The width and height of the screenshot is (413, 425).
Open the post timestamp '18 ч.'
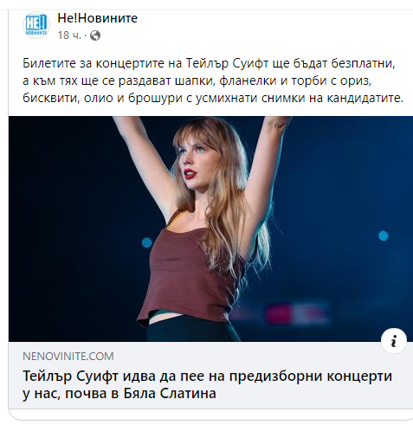69,35
